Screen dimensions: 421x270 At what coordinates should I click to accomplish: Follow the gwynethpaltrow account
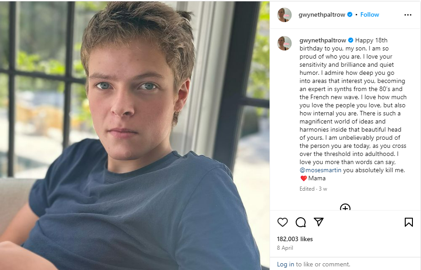[370, 14]
